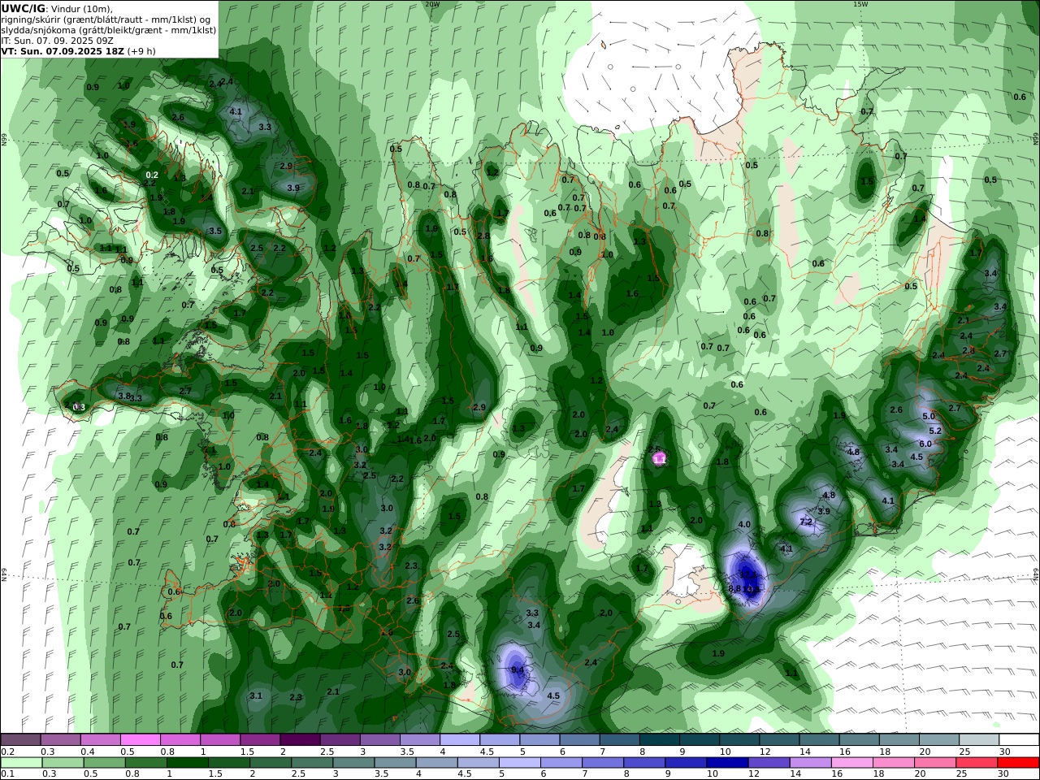
Task: Choose the darkest purple swatch between 1.5 and 2
Action: [300, 740]
